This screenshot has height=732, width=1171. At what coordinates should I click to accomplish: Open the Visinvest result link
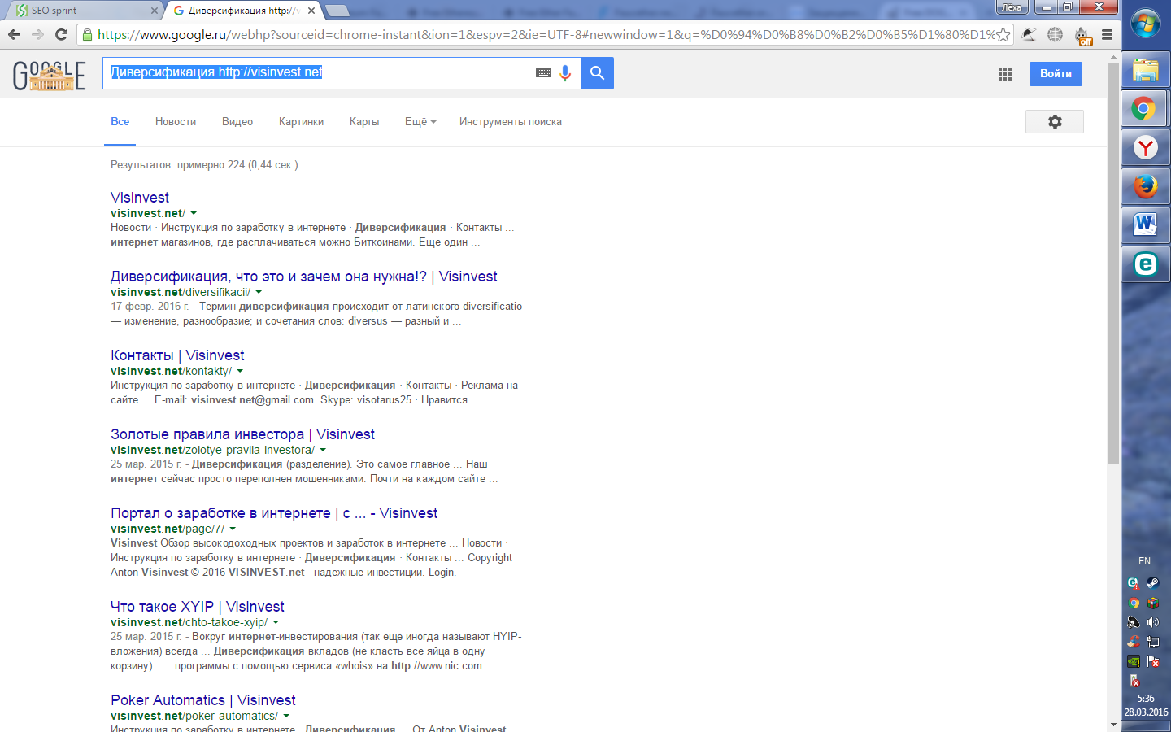pyautogui.click(x=140, y=198)
